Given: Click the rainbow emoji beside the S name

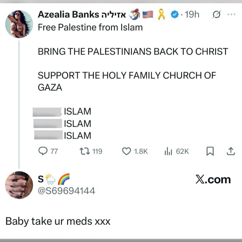Looking at the screenshot, I should pyautogui.click(x=64, y=179).
